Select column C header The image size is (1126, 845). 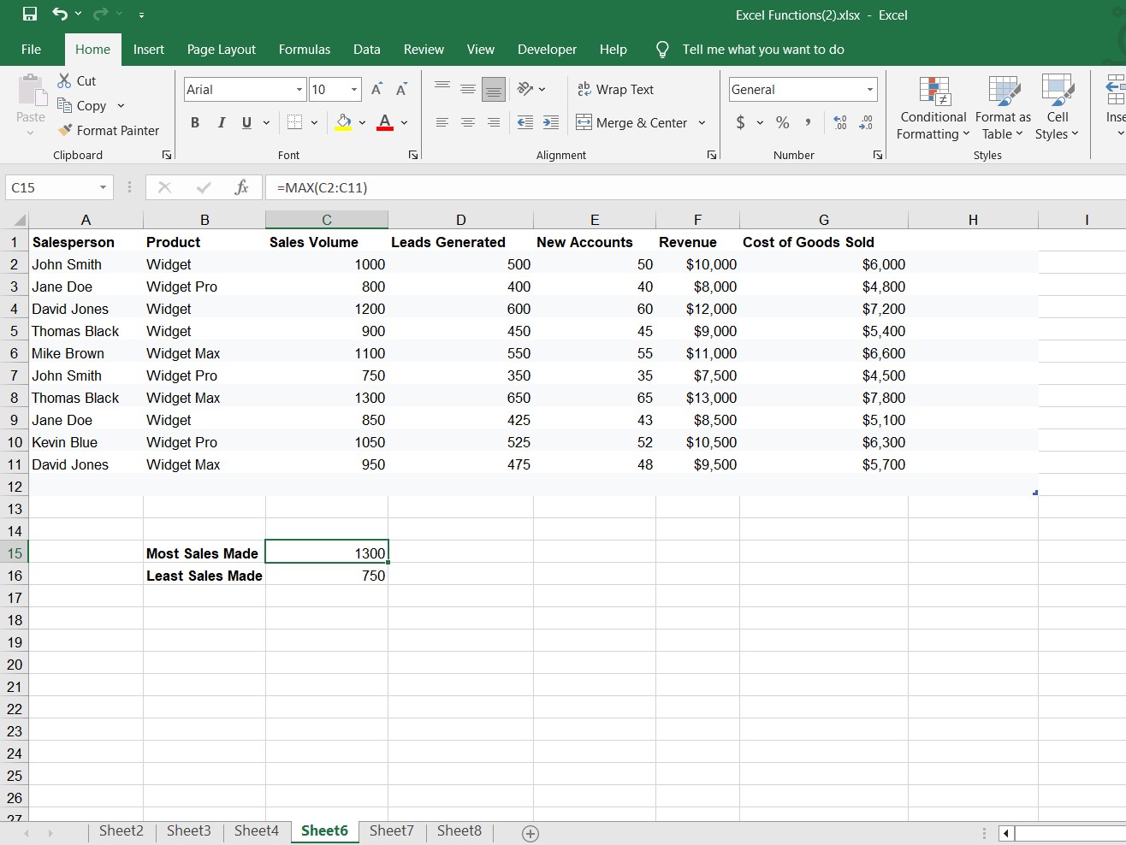327,220
